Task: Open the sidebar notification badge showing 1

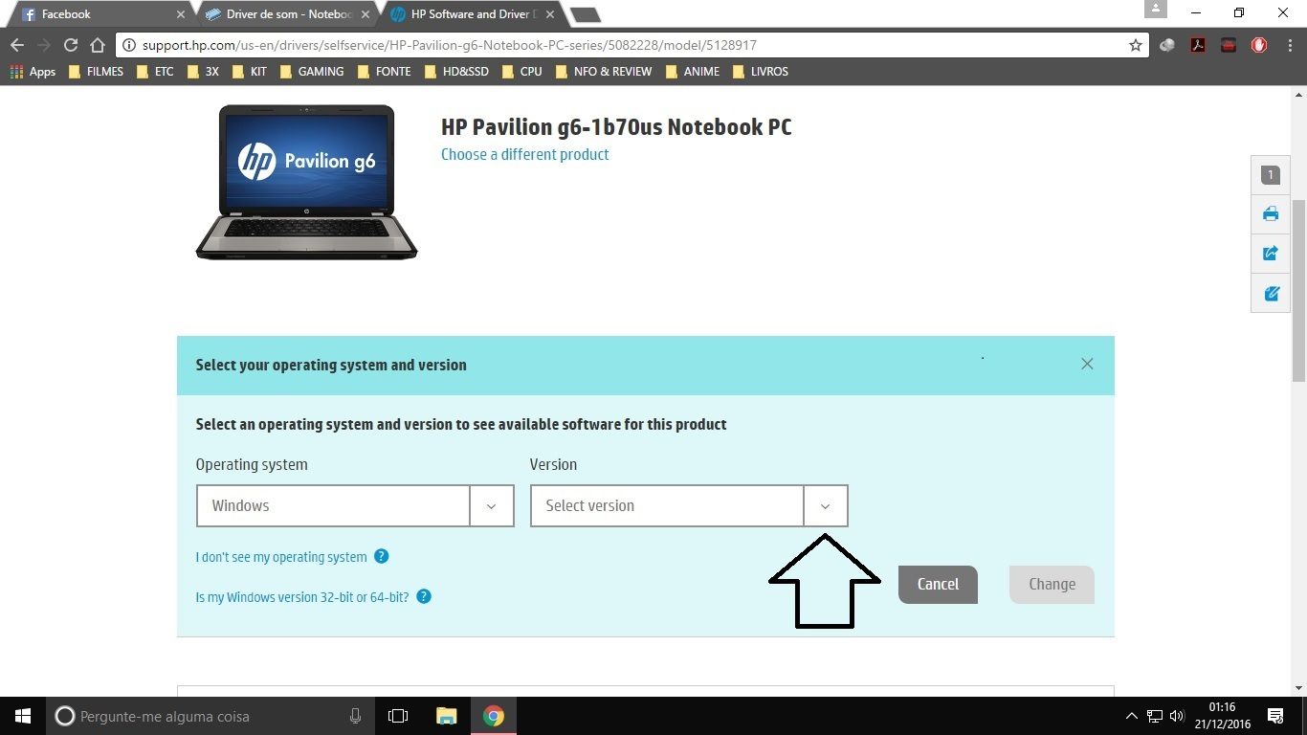Action: click(1271, 175)
